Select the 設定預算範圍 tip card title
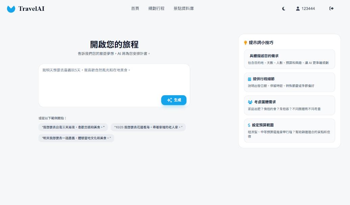The width and height of the screenshot is (350, 205). (263, 125)
